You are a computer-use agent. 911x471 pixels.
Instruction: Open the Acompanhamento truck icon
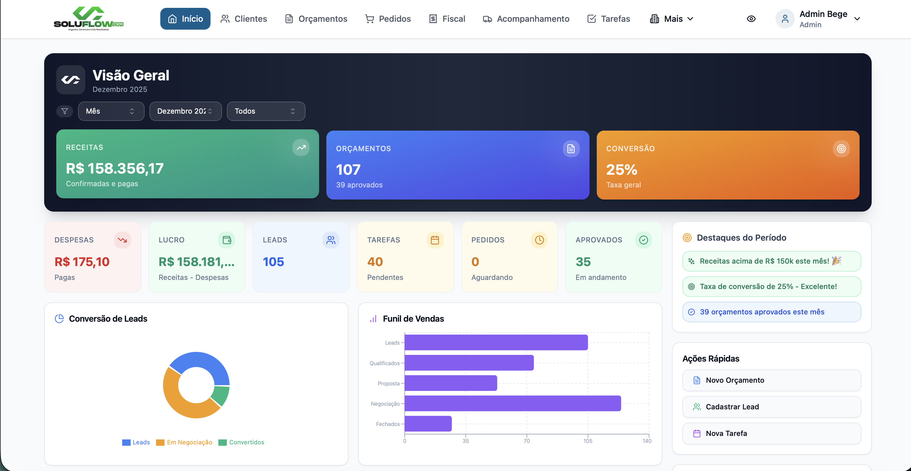click(x=488, y=19)
